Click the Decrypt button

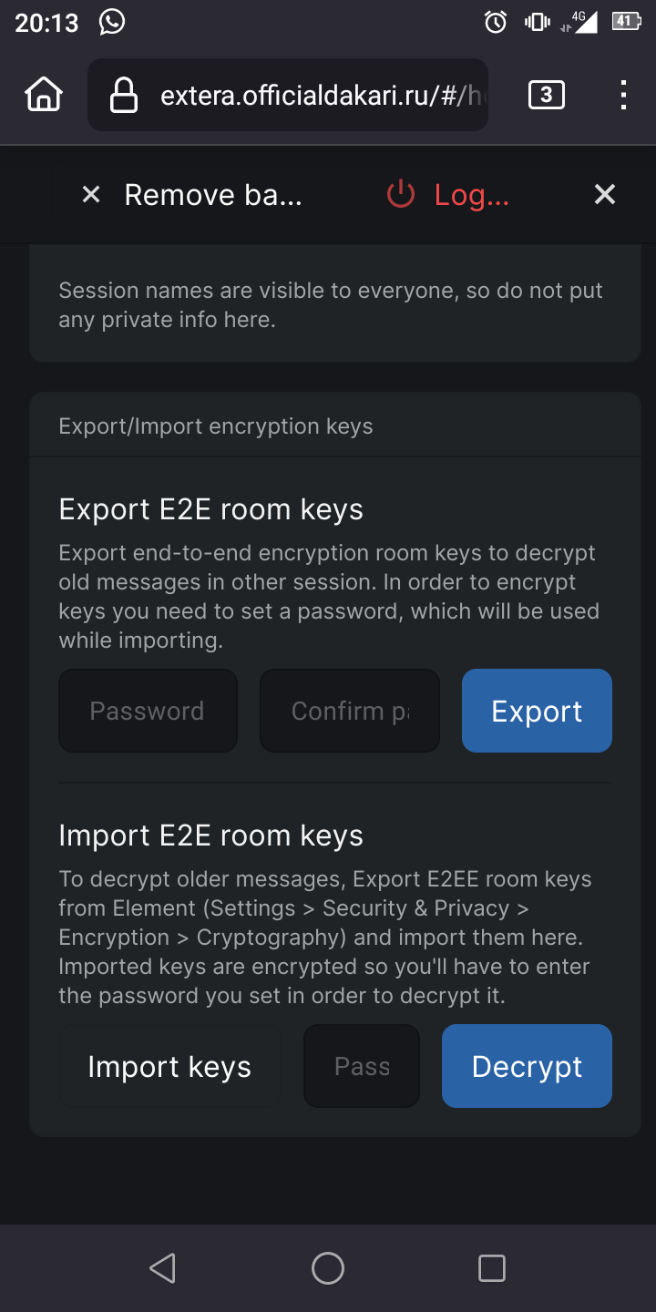527,1066
